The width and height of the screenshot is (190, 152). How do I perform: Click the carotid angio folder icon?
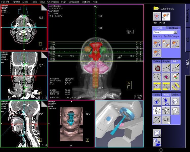pos(156,8)
